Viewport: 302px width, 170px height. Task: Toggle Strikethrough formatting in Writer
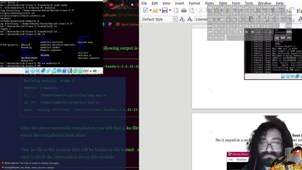click(x=275, y=19)
